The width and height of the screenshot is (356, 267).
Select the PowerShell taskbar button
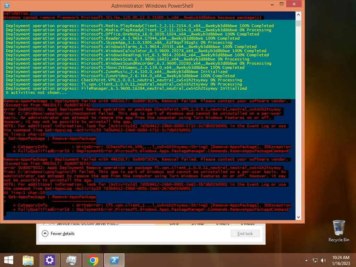[x=114, y=260]
